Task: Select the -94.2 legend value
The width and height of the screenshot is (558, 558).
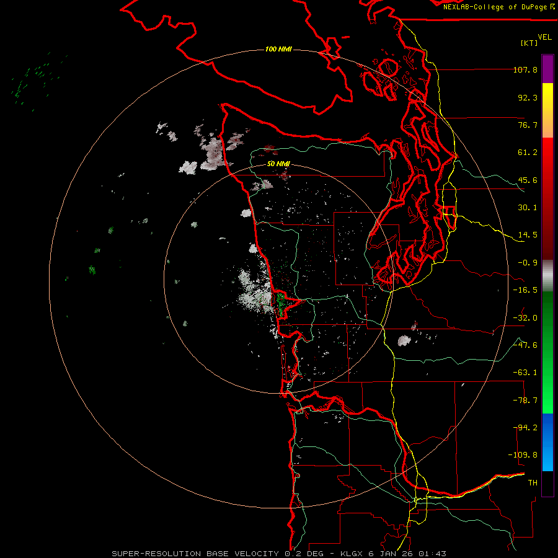Action: pos(525,428)
